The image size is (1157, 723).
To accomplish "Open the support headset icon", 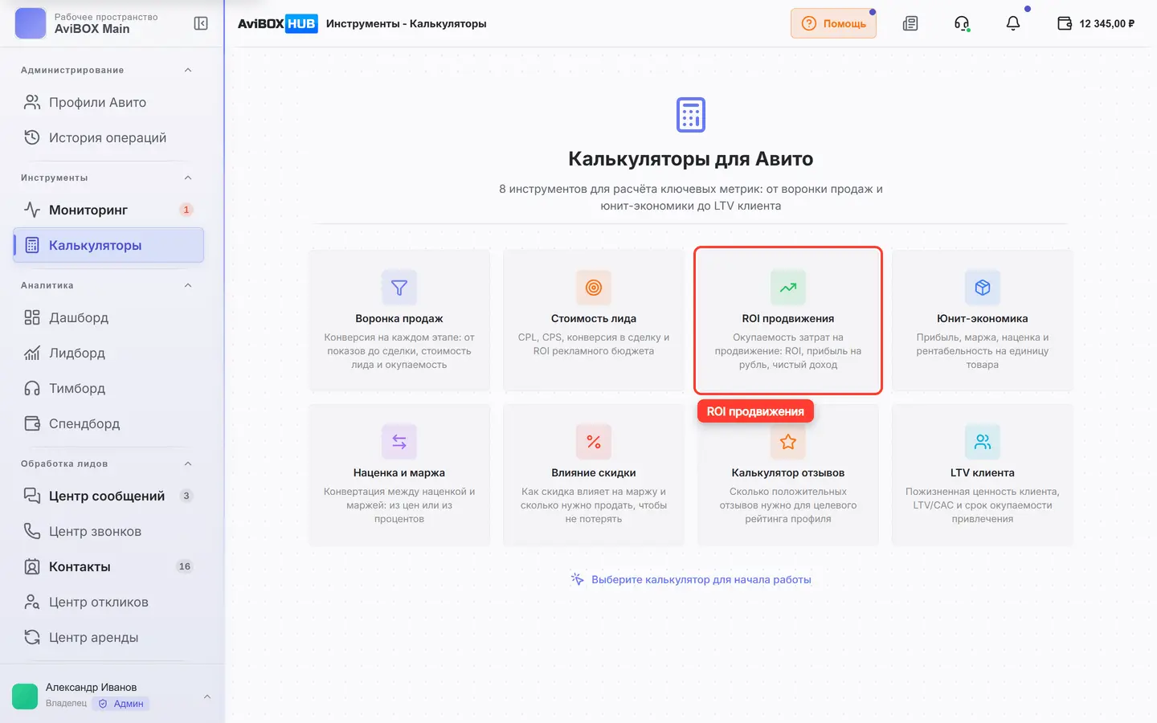I will [962, 23].
